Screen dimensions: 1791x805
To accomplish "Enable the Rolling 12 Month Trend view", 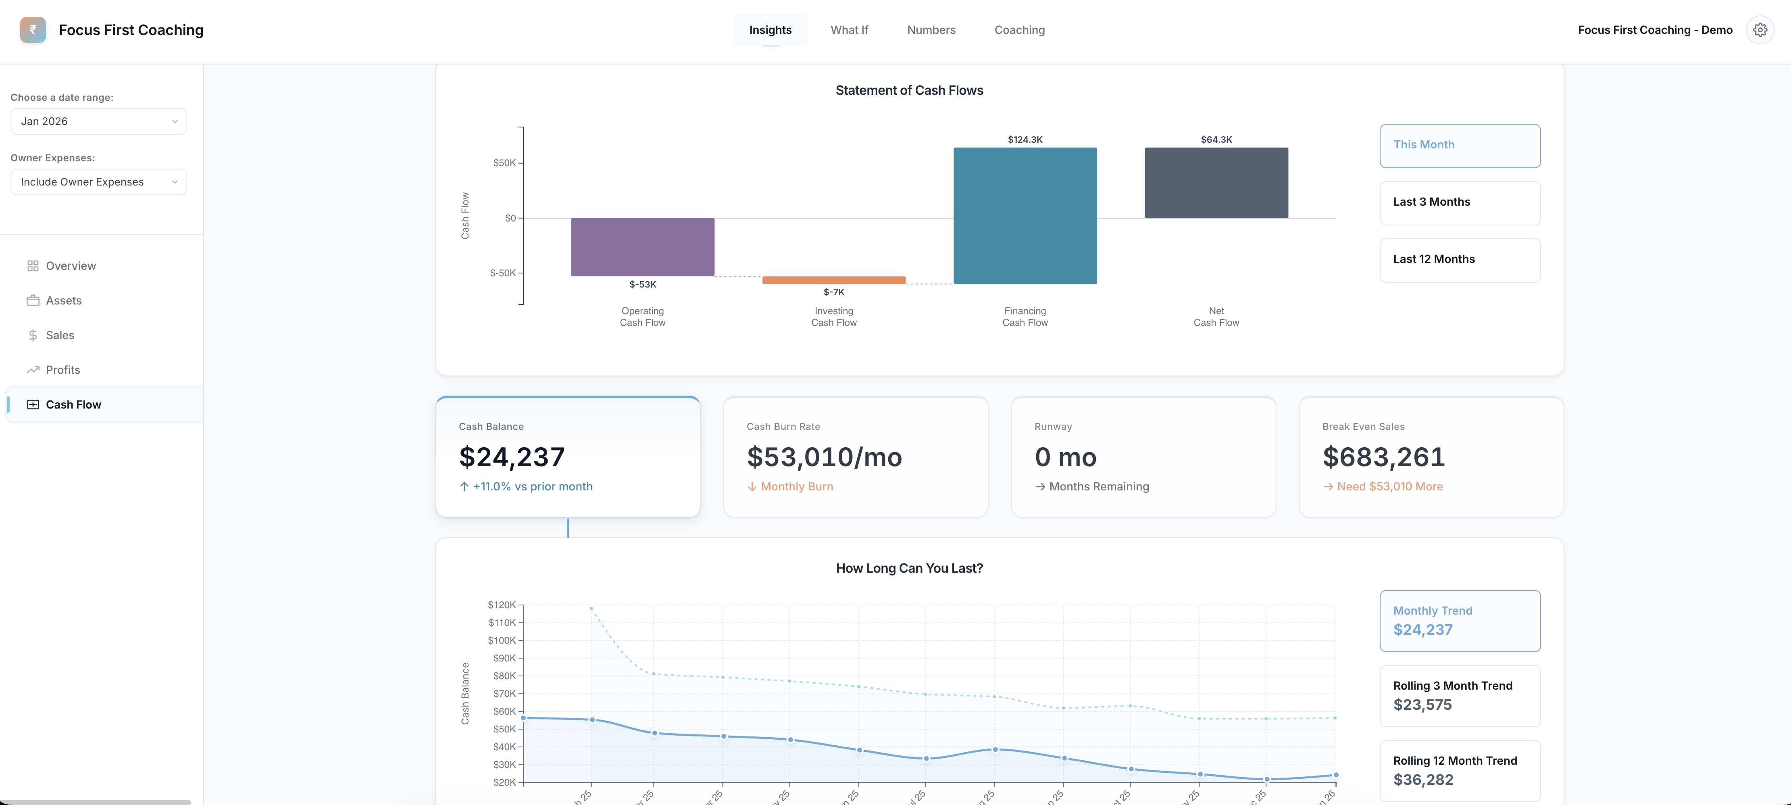I will (x=1459, y=770).
